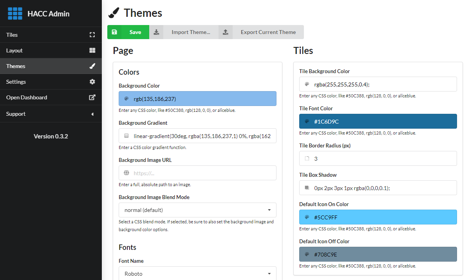Screen dimensions: 468x280
Task: Click the HACC Admin grid logo
Action: tap(15, 14)
